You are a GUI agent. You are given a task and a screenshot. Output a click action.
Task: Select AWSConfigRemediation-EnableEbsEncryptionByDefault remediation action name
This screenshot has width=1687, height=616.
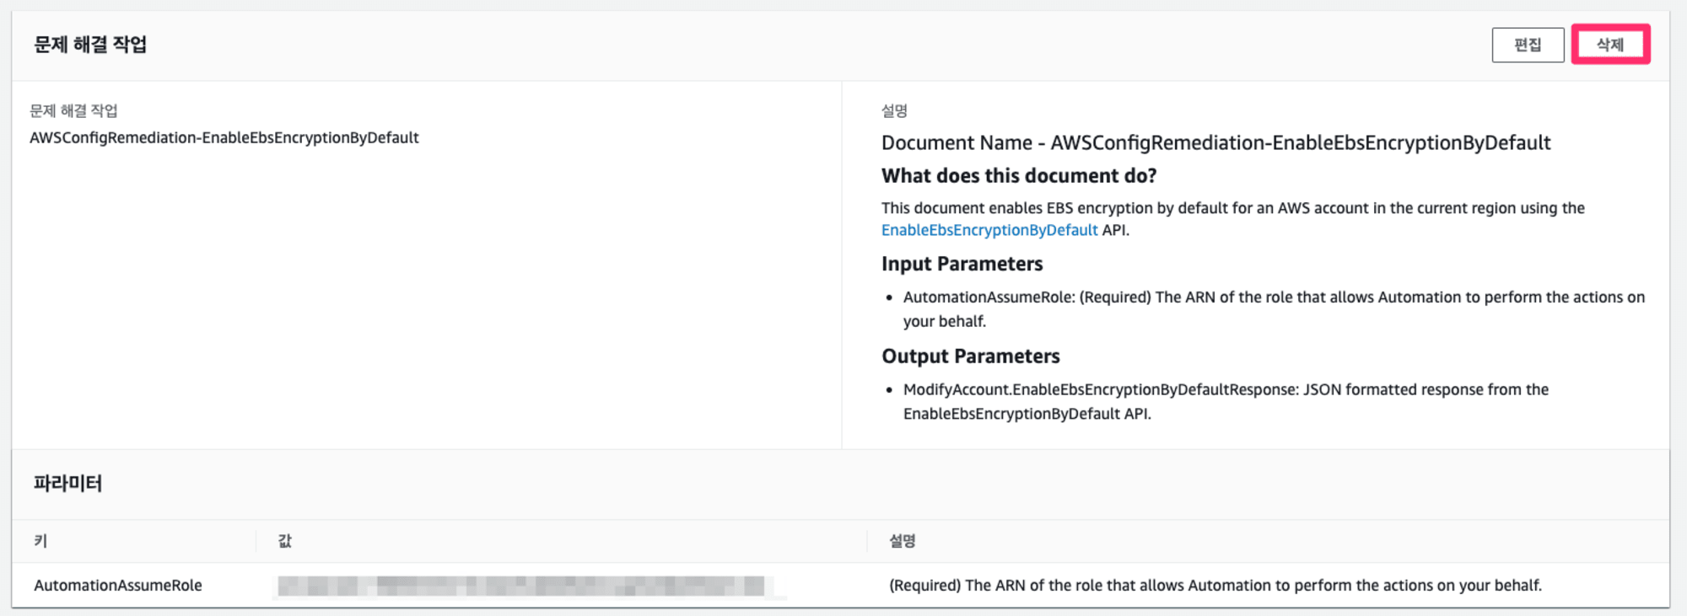pos(224,137)
